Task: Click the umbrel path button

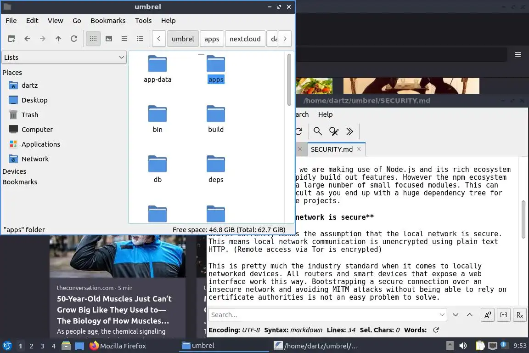Action: [x=183, y=39]
